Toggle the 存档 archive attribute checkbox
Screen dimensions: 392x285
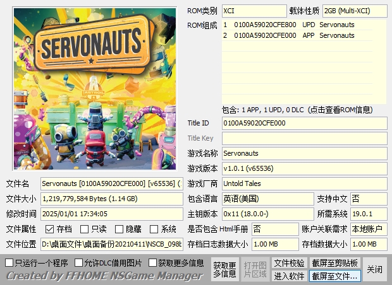[x=50, y=229]
